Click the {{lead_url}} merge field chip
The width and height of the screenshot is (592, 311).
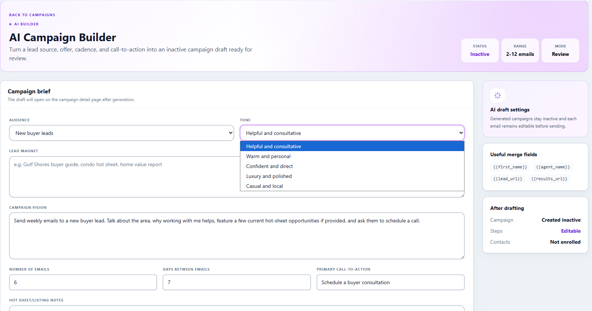pyautogui.click(x=507, y=179)
